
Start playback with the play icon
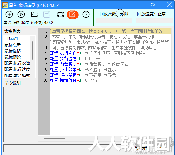[21, 14]
